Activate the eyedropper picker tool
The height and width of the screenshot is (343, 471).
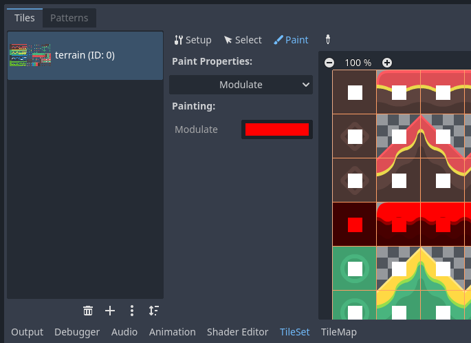[x=328, y=39]
